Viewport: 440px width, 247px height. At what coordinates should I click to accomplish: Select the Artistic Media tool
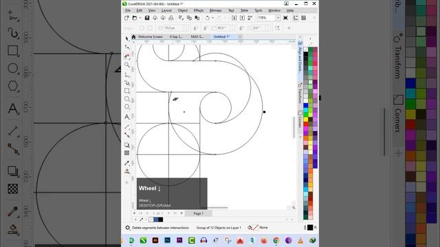[x=127, y=83]
